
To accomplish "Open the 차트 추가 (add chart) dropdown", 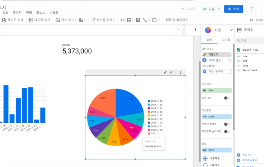I will (66, 20).
